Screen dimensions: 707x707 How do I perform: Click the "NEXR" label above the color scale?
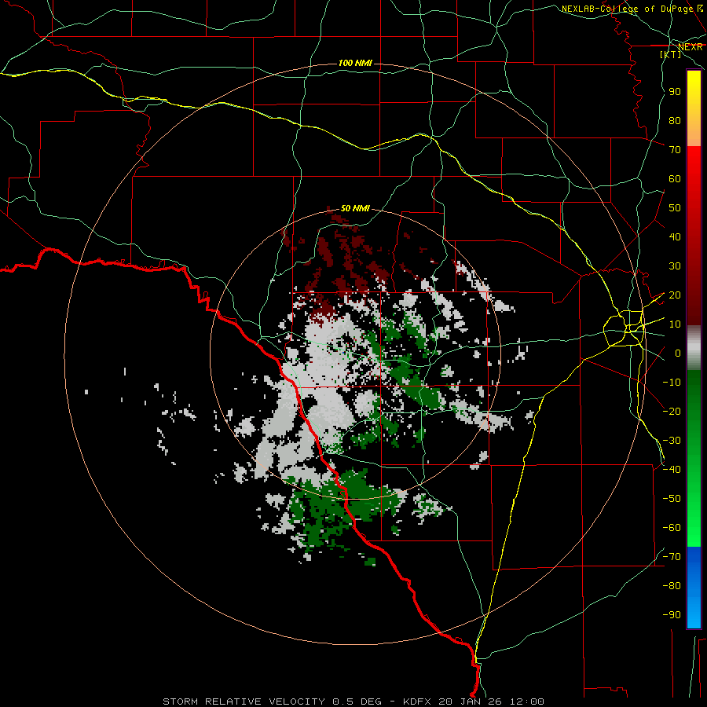(x=691, y=47)
